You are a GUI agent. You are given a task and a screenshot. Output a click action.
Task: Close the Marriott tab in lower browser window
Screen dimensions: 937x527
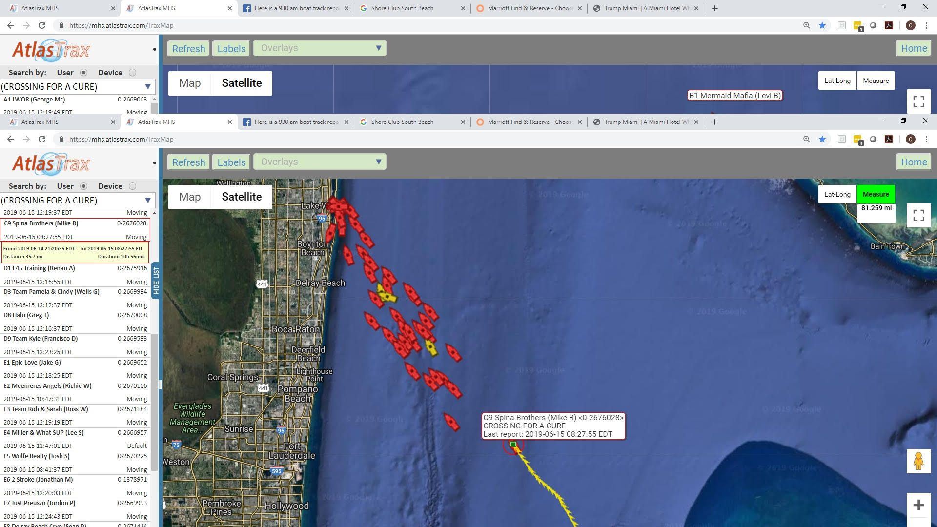point(580,122)
